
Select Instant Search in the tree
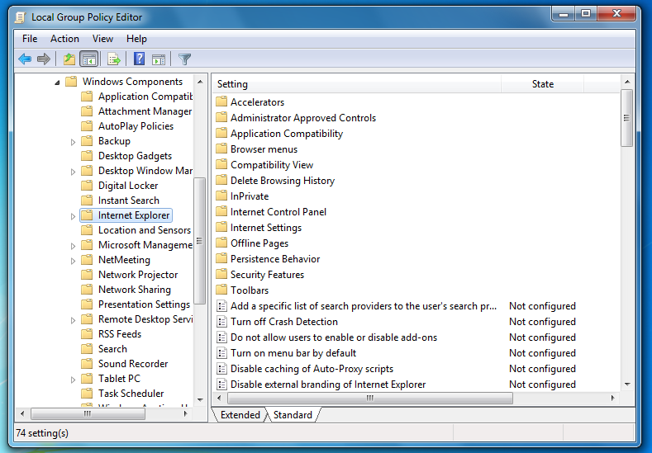128,201
